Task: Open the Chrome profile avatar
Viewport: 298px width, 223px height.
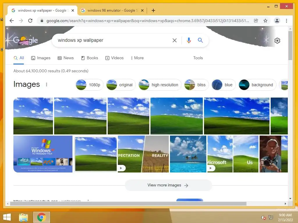Action: tap(277, 21)
